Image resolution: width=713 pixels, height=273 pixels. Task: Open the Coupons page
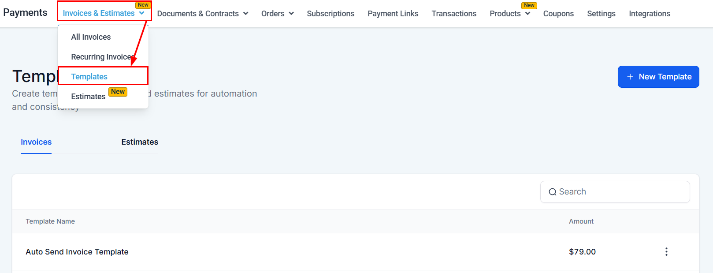coord(558,14)
